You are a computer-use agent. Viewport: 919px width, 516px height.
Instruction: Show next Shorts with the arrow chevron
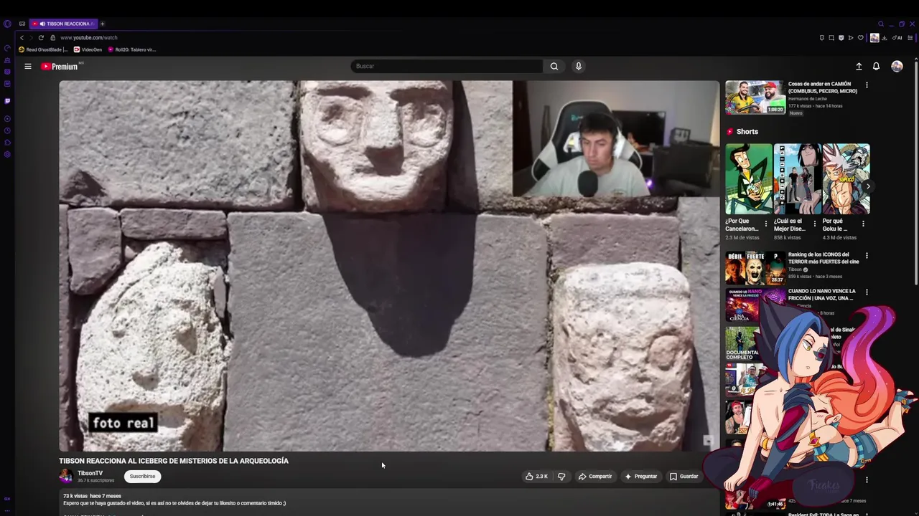pos(868,186)
